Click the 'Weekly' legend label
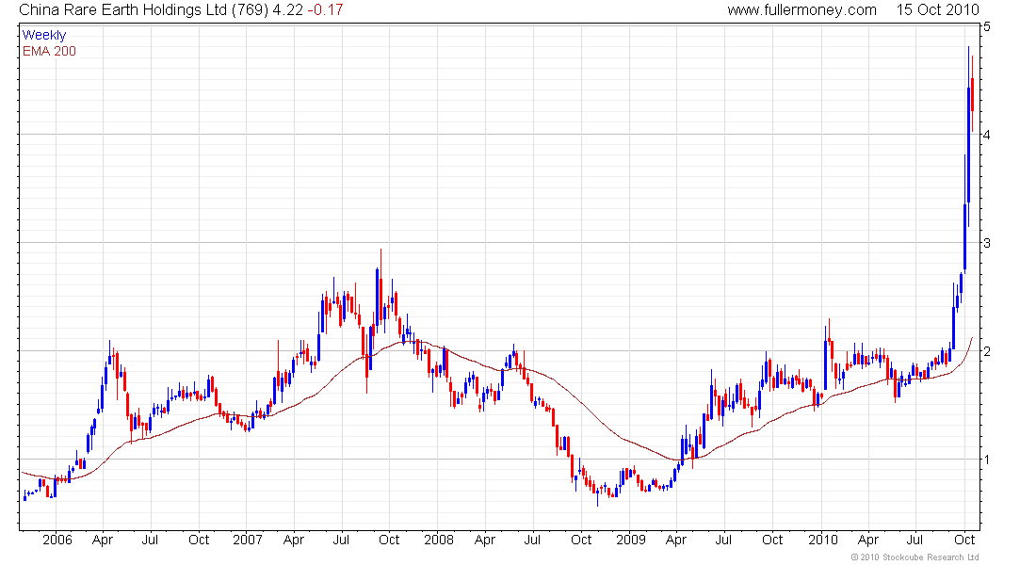The width and height of the screenshot is (1036, 565). [x=44, y=35]
